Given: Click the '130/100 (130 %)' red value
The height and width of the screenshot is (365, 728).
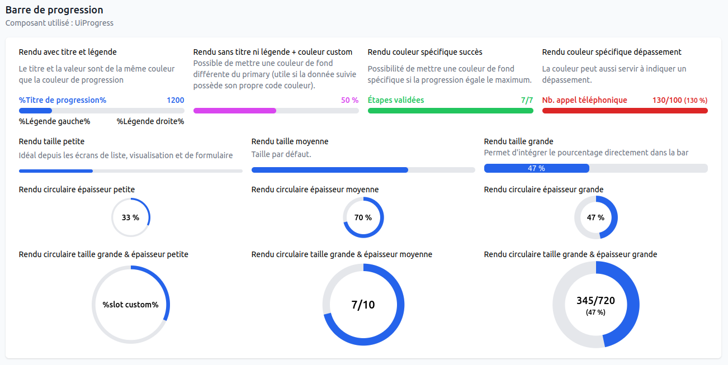Looking at the screenshot, I should (679, 100).
